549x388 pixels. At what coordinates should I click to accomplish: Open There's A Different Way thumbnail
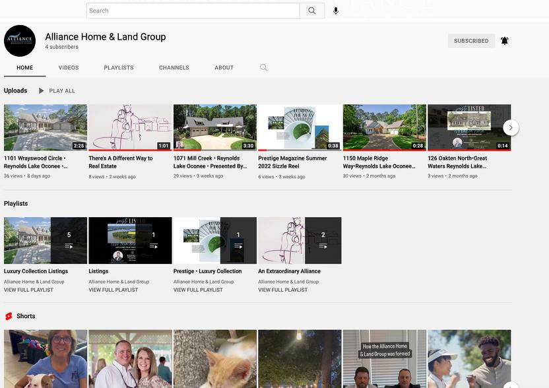pyautogui.click(x=130, y=127)
